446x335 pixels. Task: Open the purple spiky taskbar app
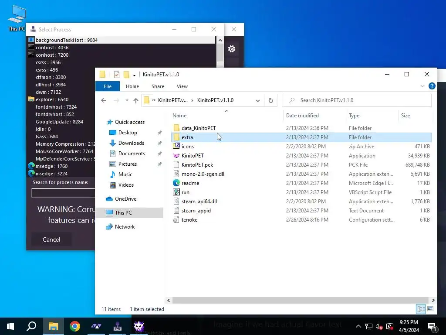coord(139,326)
